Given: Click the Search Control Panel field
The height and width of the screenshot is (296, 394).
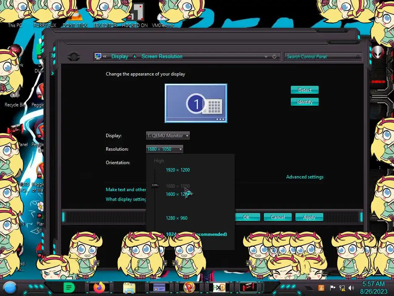Looking at the screenshot, I should click(323, 57).
